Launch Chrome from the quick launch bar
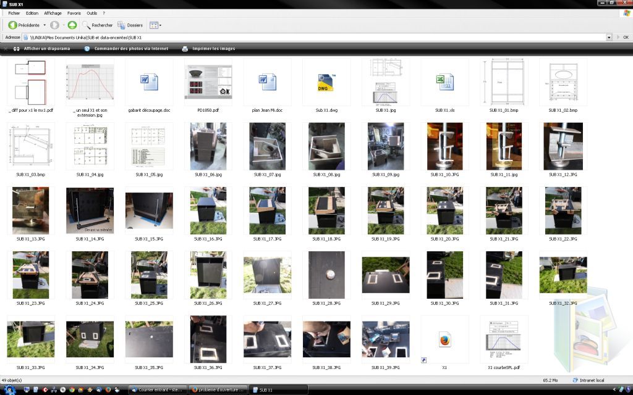The height and width of the screenshot is (395, 633). [x=72, y=390]
